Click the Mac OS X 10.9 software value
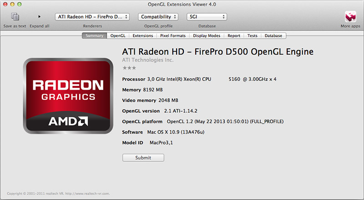 tap(176, 132)
